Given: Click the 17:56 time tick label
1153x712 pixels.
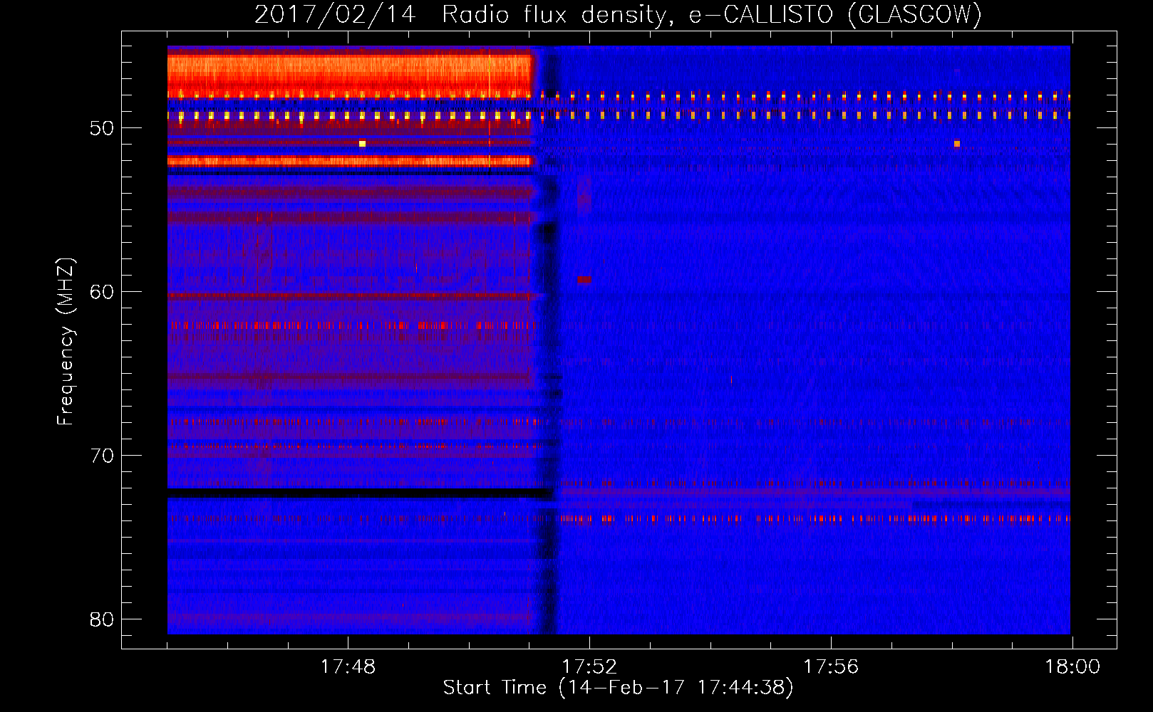Looking at the screenshot, I should coord(831,667).
